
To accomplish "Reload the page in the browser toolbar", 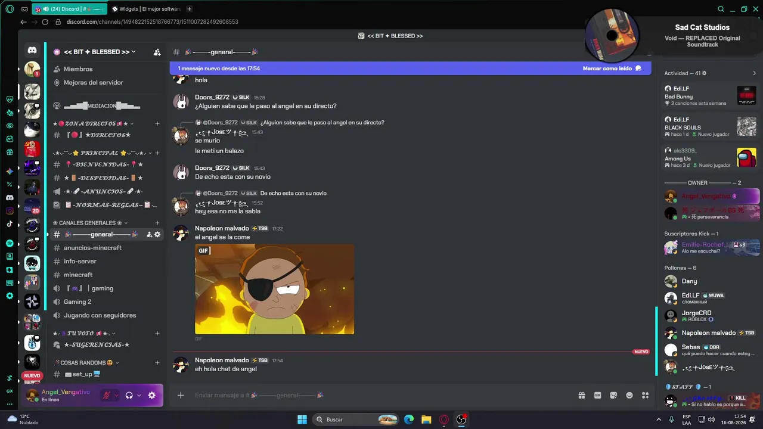I will pos(45,22).
